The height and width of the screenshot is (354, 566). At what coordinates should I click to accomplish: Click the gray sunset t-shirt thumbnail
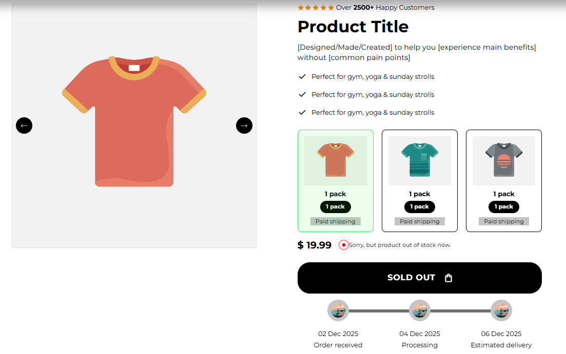click(504, 161)
